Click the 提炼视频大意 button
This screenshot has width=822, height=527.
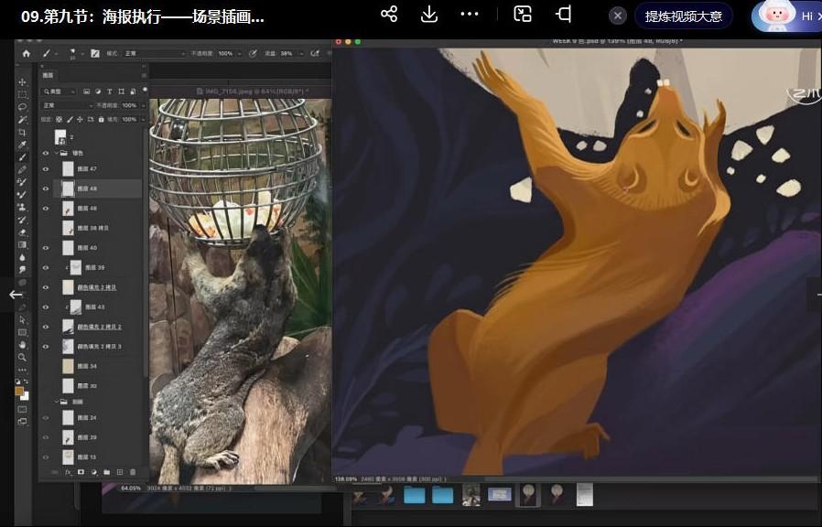(x=683, y=16)
